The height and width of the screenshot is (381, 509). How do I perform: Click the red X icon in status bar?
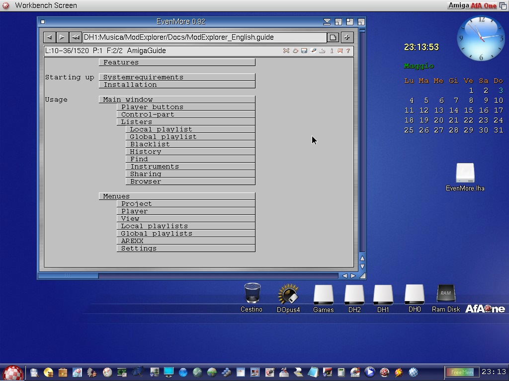286,51
